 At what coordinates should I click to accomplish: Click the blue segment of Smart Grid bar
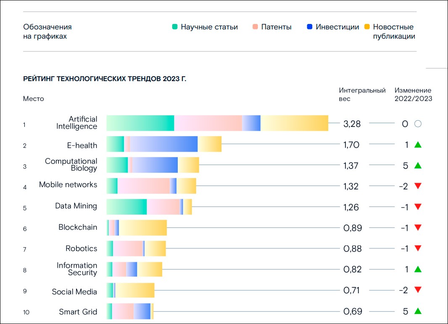click(x=142, y=311)
